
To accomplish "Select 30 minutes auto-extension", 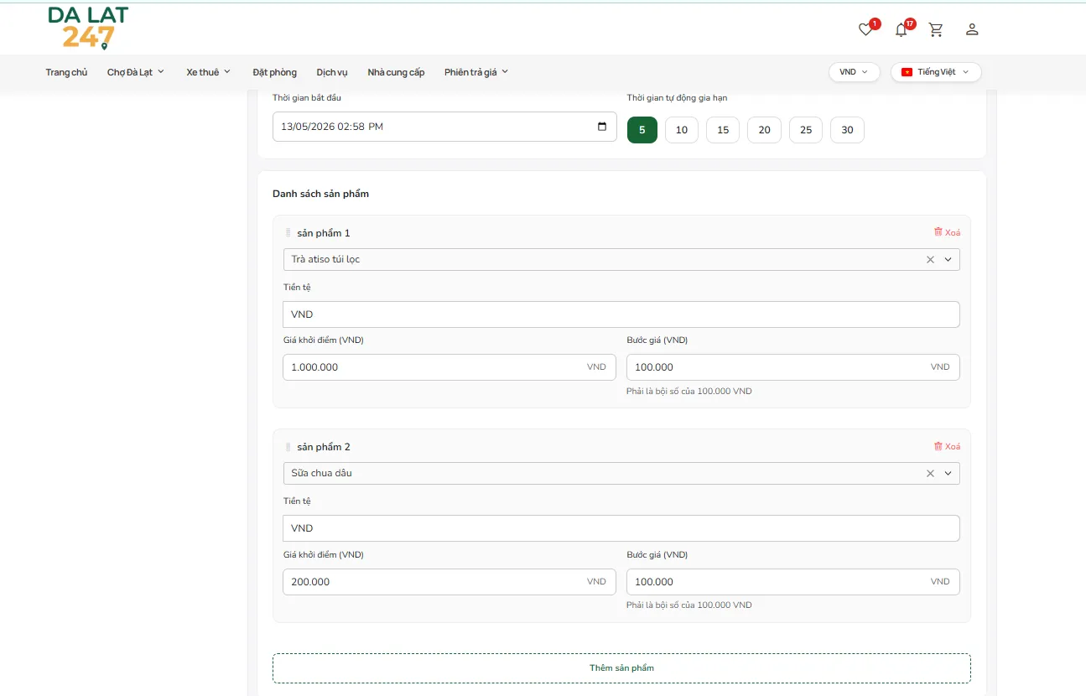I will point(847,130).
